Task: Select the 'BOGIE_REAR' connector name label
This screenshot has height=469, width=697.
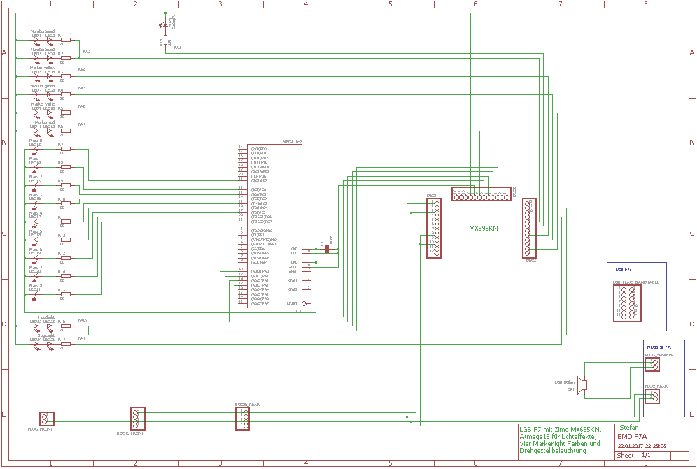Action: 247,405
